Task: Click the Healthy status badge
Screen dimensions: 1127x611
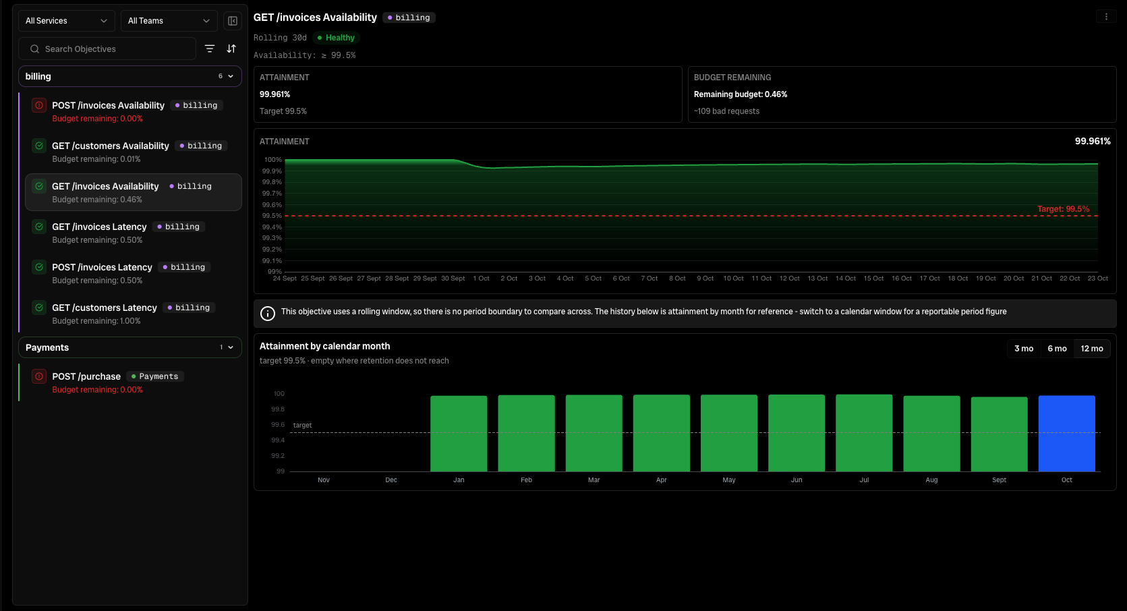Action: [x=336, y=38]
